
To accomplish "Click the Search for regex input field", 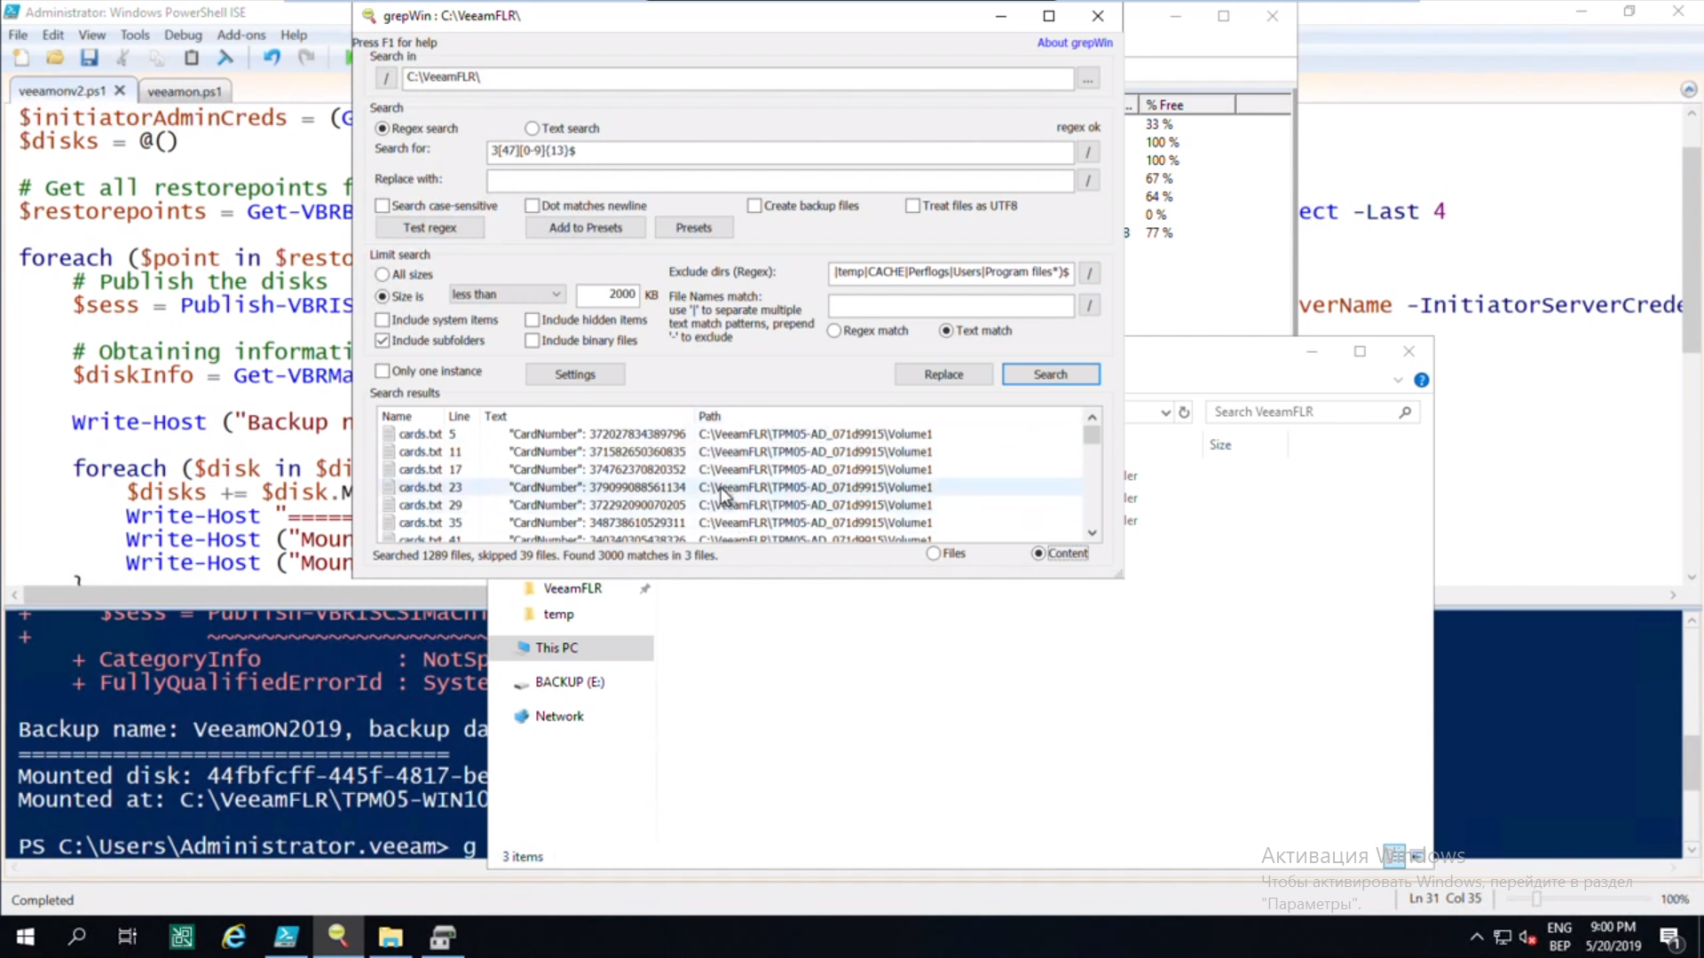I will 780,152.
